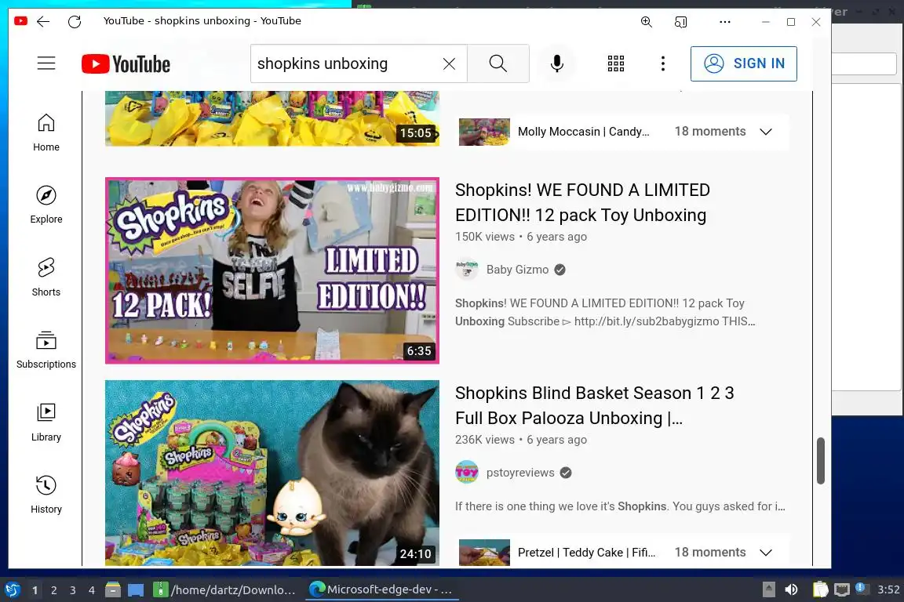Click the pstoyreviews channel avatar
The width and height of the screenshot is (904, 602).
(467, 472)
